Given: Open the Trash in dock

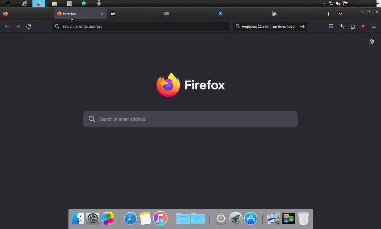Looking at the screenshot, I should (x=303, y=219).
